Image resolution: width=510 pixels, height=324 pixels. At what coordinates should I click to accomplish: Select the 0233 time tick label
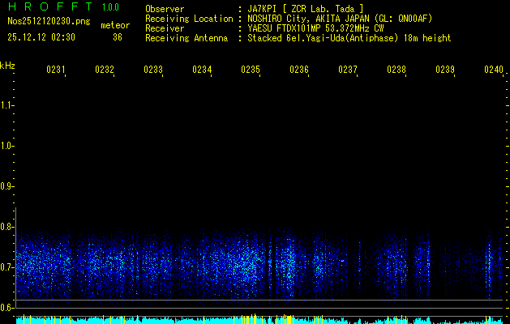point(153,70)
